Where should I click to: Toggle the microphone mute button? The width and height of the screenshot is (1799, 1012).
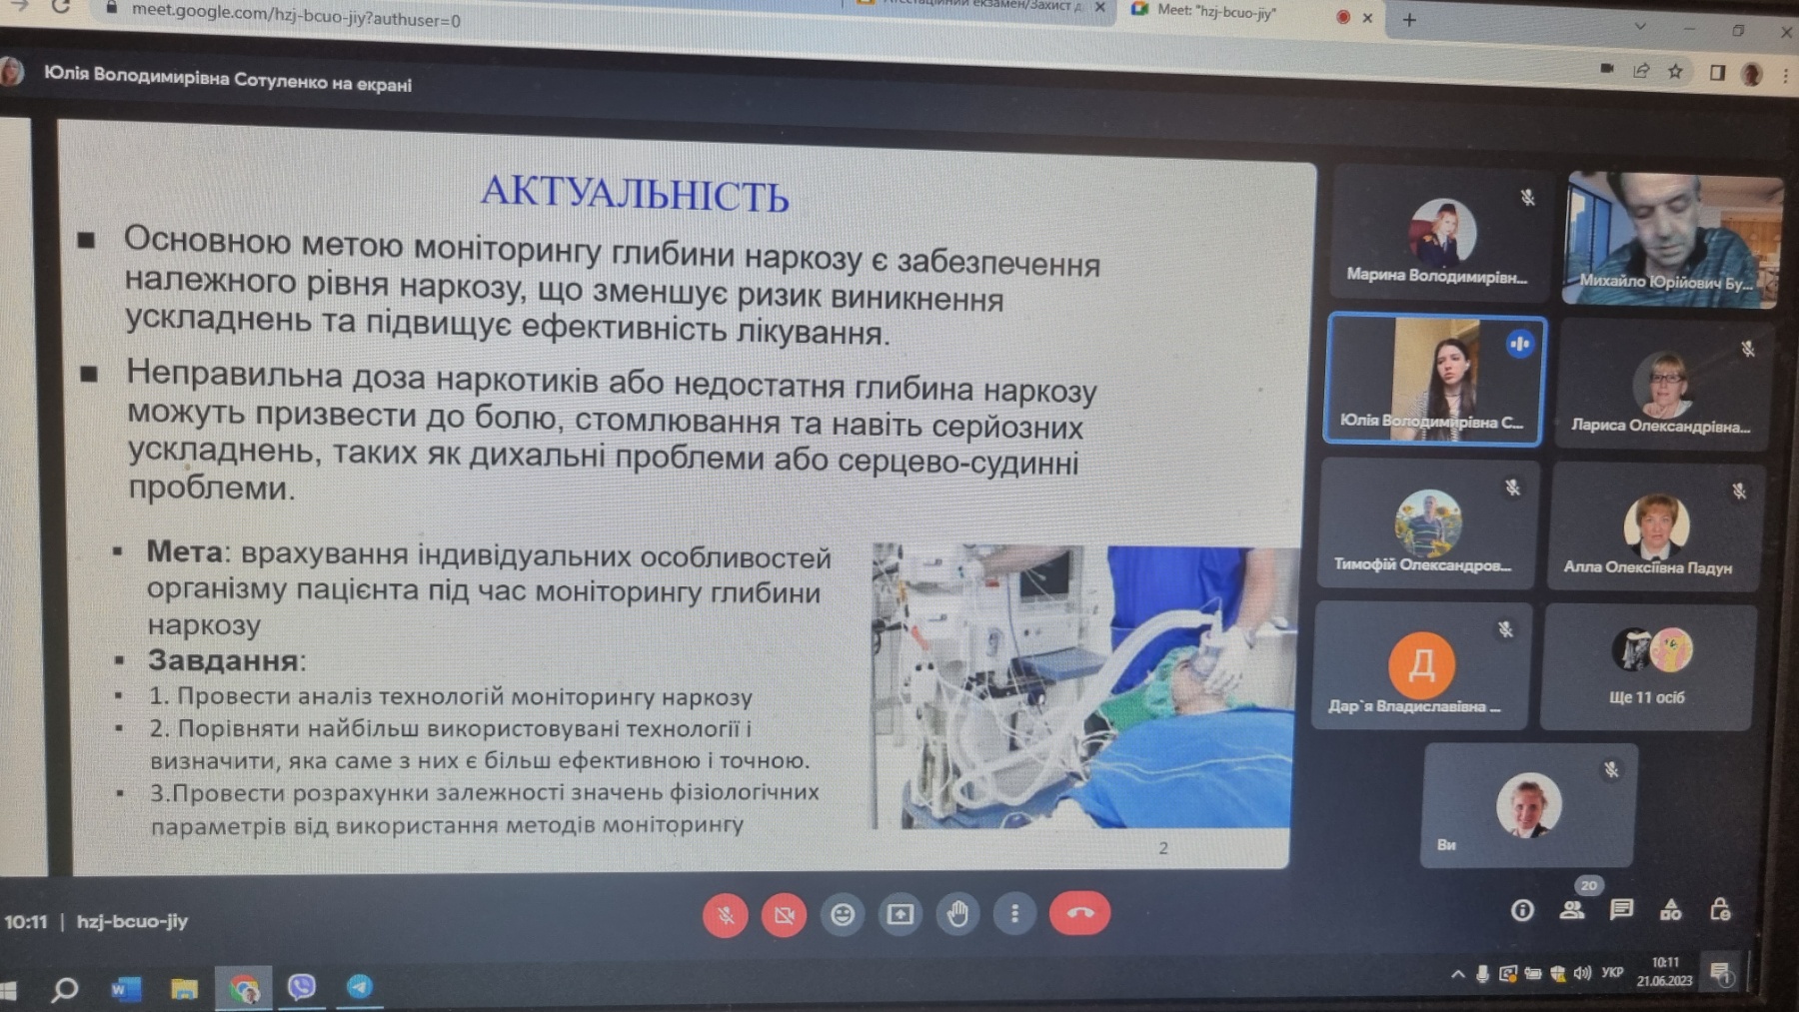(x=726, y=914)
